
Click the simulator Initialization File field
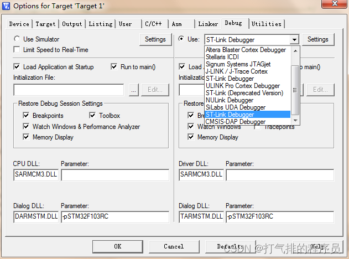point(69,90)
